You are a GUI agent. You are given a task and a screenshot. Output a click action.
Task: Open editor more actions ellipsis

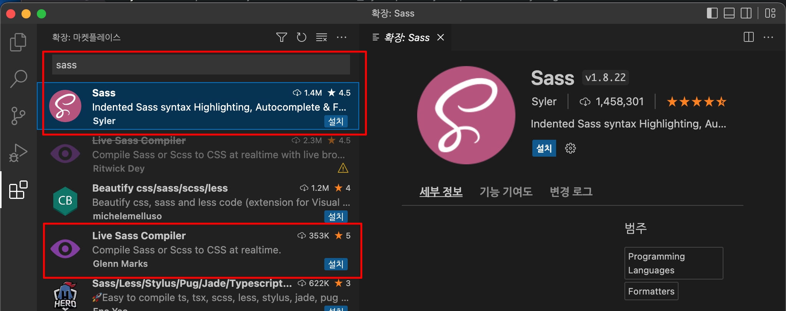pos(768,37)
